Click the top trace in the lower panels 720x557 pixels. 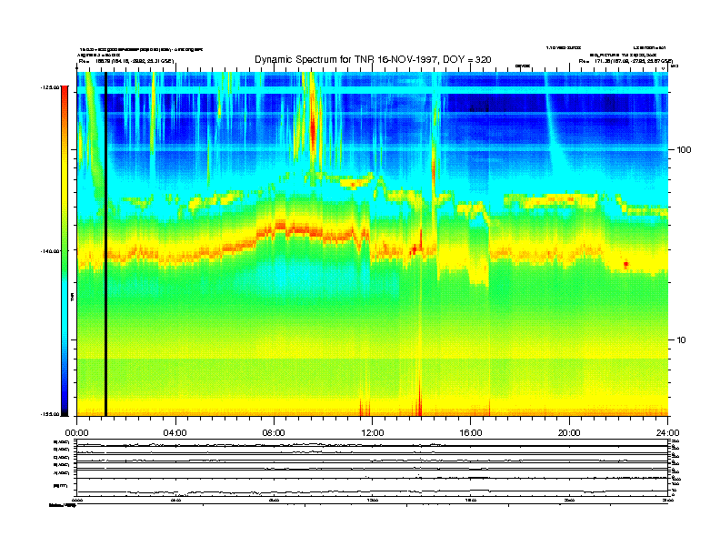[372, 442]
